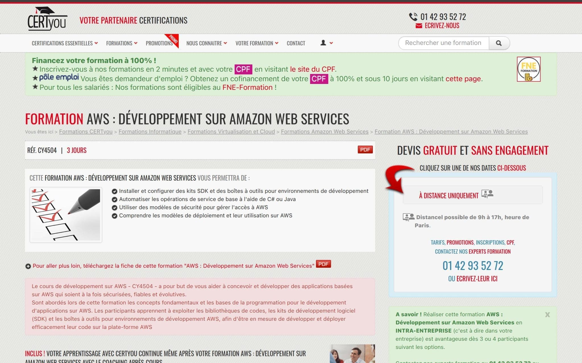Click the search magnifier icon

click(499, 43)
